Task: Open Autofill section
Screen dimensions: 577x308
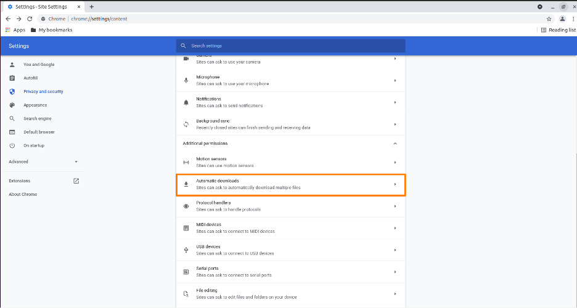Action: pyautogui.click(x=31, y=78)
